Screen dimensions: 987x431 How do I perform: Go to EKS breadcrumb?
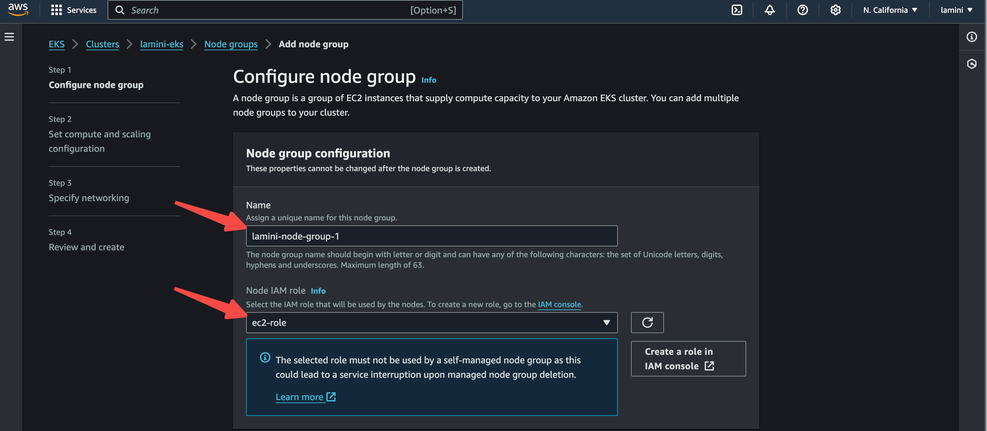coord(56,44)
